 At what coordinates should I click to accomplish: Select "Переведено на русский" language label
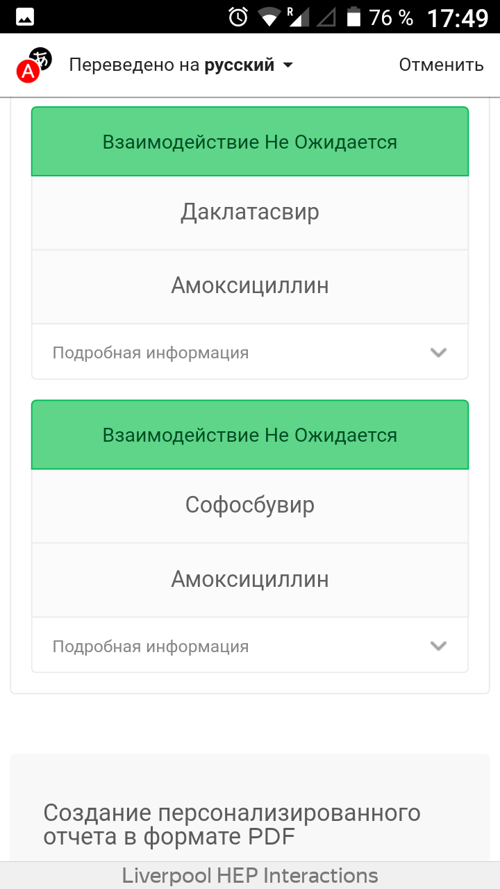point(172,65)
